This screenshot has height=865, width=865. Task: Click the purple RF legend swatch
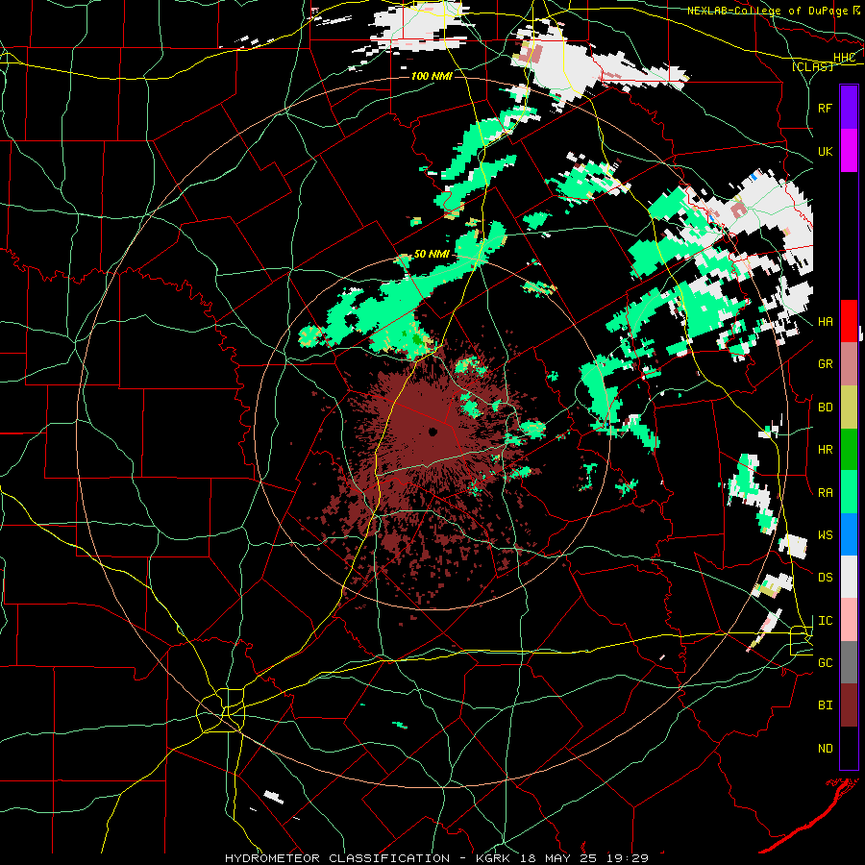[849, 108]
